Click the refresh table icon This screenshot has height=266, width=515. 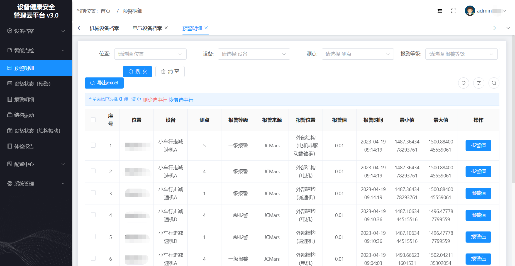tap(463, 83)
